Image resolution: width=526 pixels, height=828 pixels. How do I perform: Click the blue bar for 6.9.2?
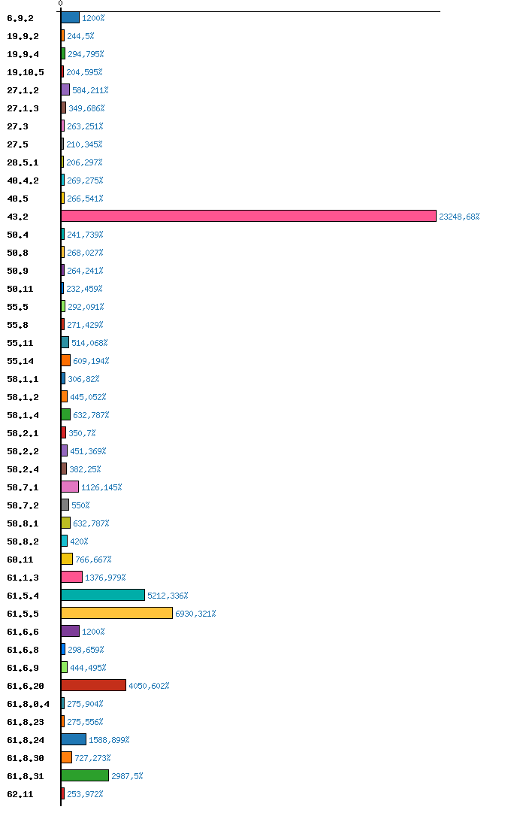click(x=70, y=18)
